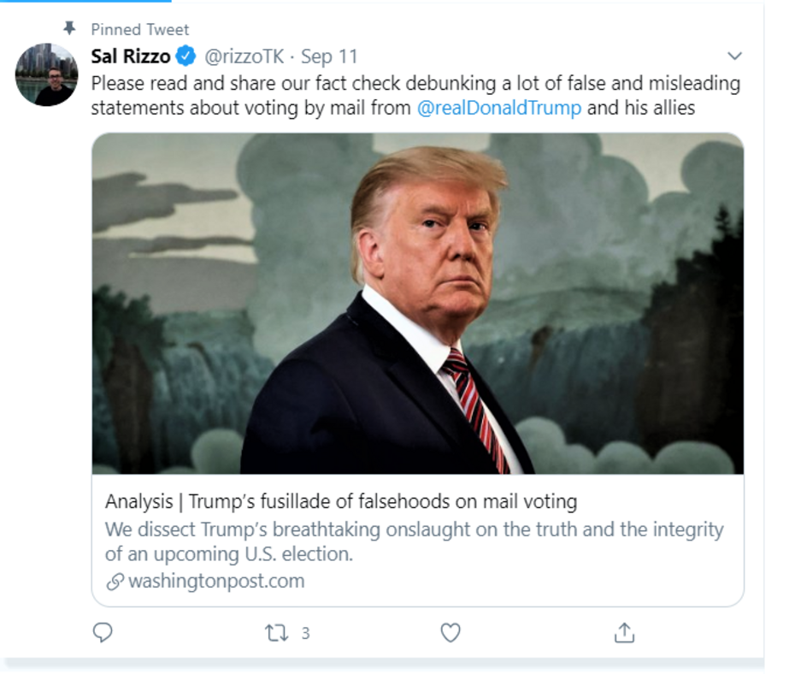This screenshot has width=795, height=674.
Task: Click the article card description text
Action: pos(414,541)
